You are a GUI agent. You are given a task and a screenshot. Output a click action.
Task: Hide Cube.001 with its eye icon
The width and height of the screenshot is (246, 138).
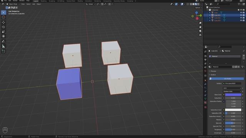click(241, 15)
